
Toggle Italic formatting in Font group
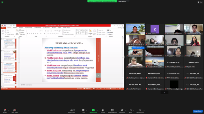(x=30, y=34)
